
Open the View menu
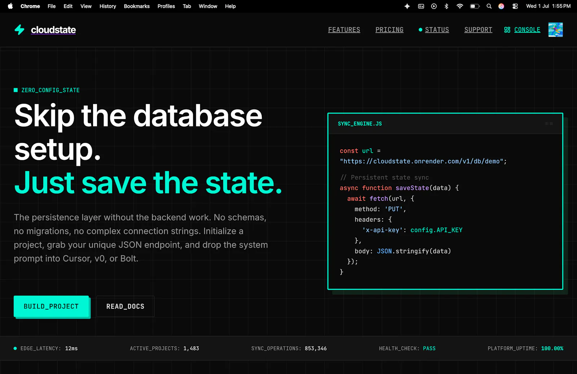click(86, 6)
